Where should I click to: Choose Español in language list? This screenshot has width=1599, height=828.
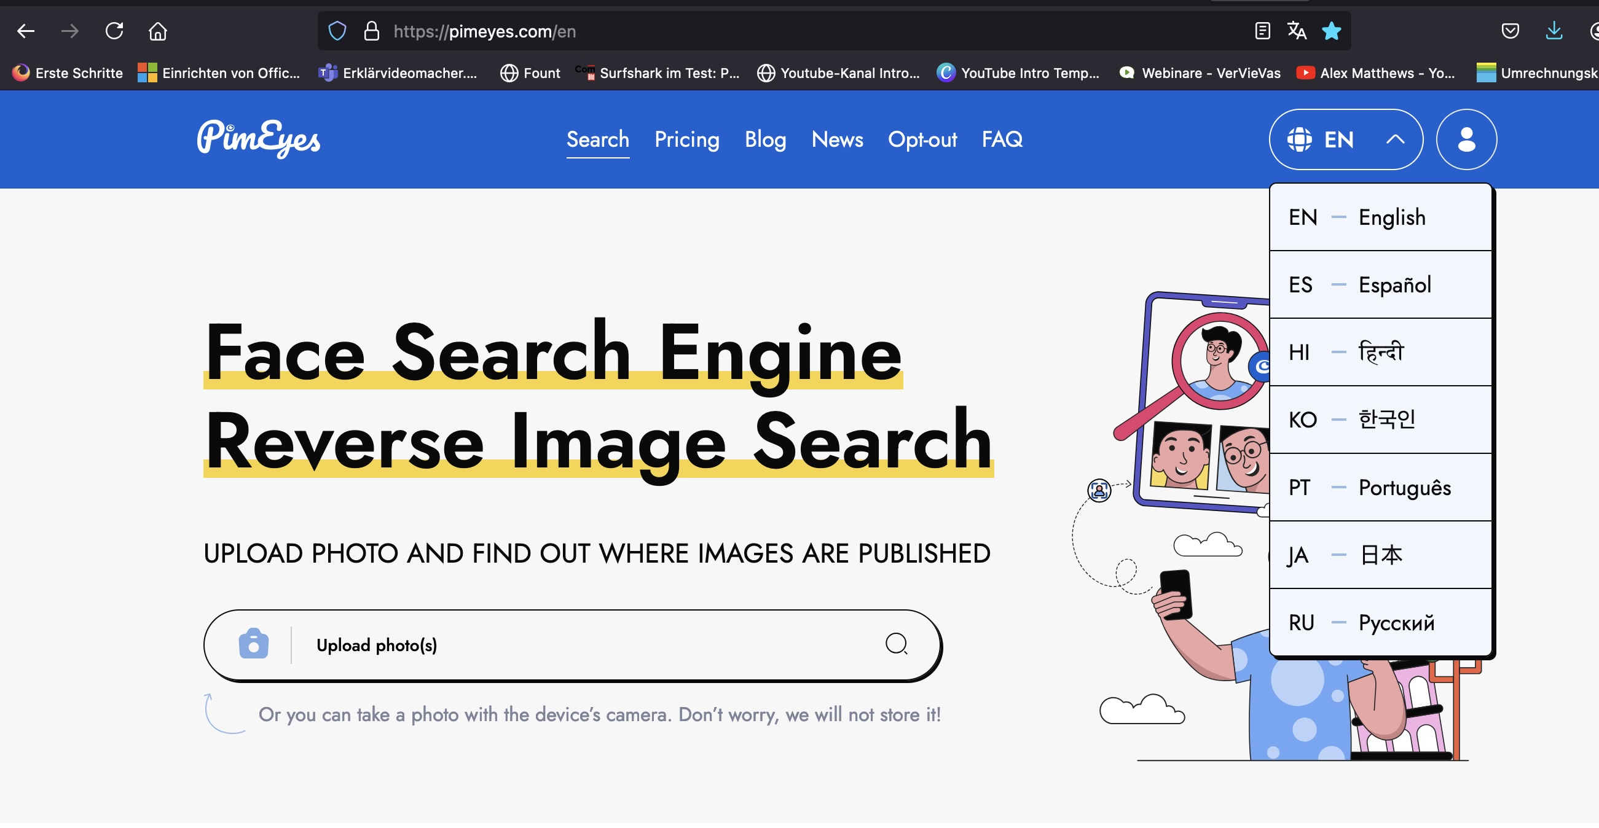(x=1380, y=285)
